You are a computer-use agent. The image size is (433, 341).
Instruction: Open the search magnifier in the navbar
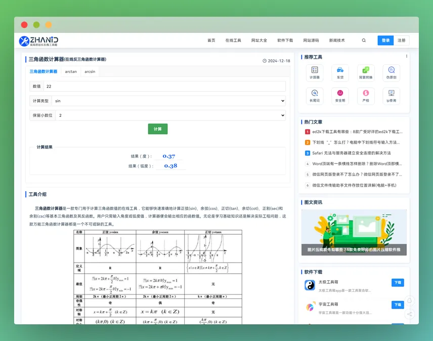364,40
